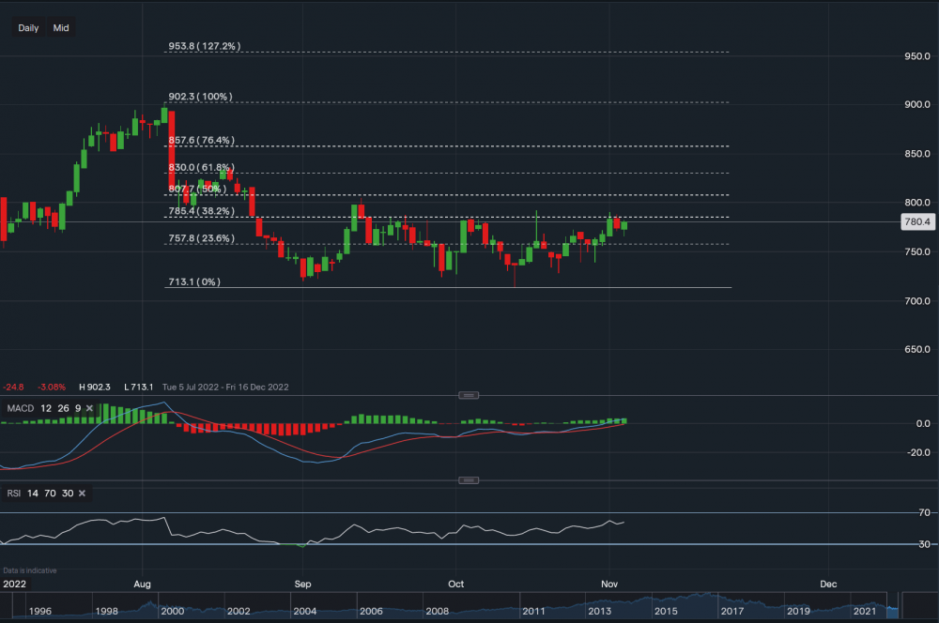Viewport: 939px width, 623px height.
Task: Select the Daily timeframe tab
Action: [x=27, y=27]
